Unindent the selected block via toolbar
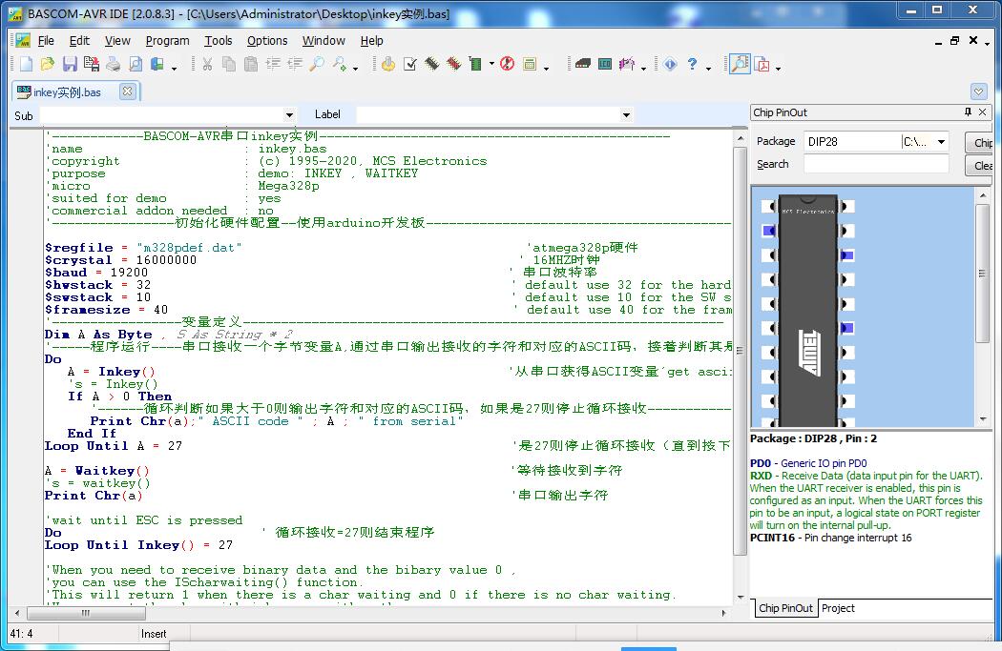1002x651 pixels. tap(295, 64)
